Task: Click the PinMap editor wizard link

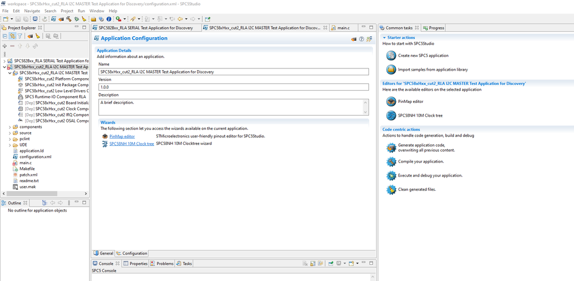Action: pyautogui.click(x=122, y=136)
